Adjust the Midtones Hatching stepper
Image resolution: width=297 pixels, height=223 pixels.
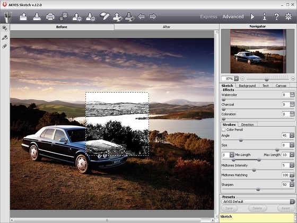tap(292, 175)
